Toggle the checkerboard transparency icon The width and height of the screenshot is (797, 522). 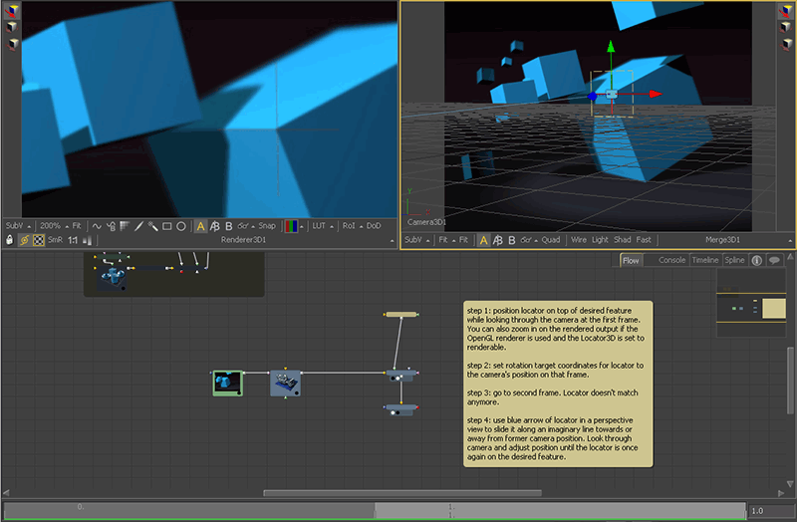(x=39, y=240)
